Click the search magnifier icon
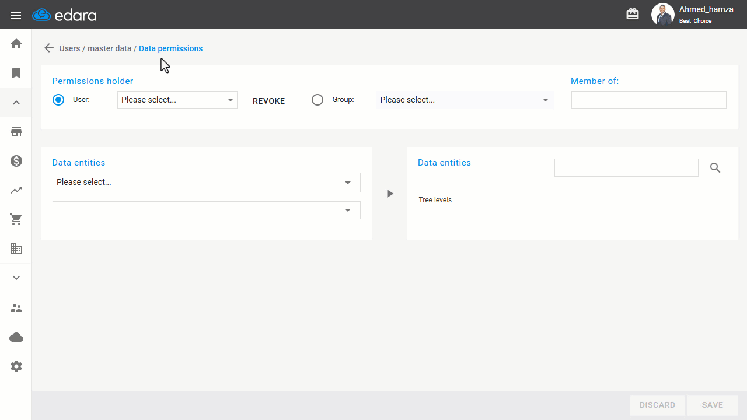Screen dimensions: 747x420 coord(715,168)
